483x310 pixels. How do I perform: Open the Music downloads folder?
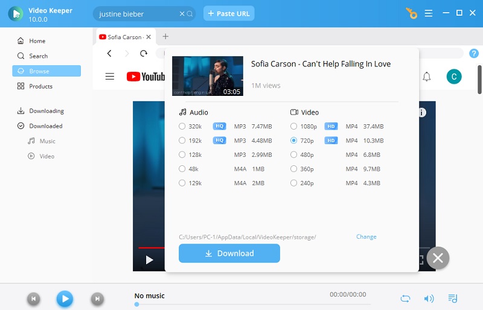[x=47, y=141]
